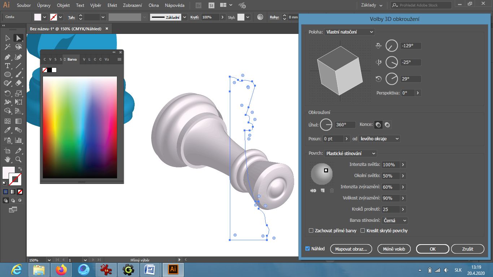Enable Kreslit skryté povrchy

363,230
